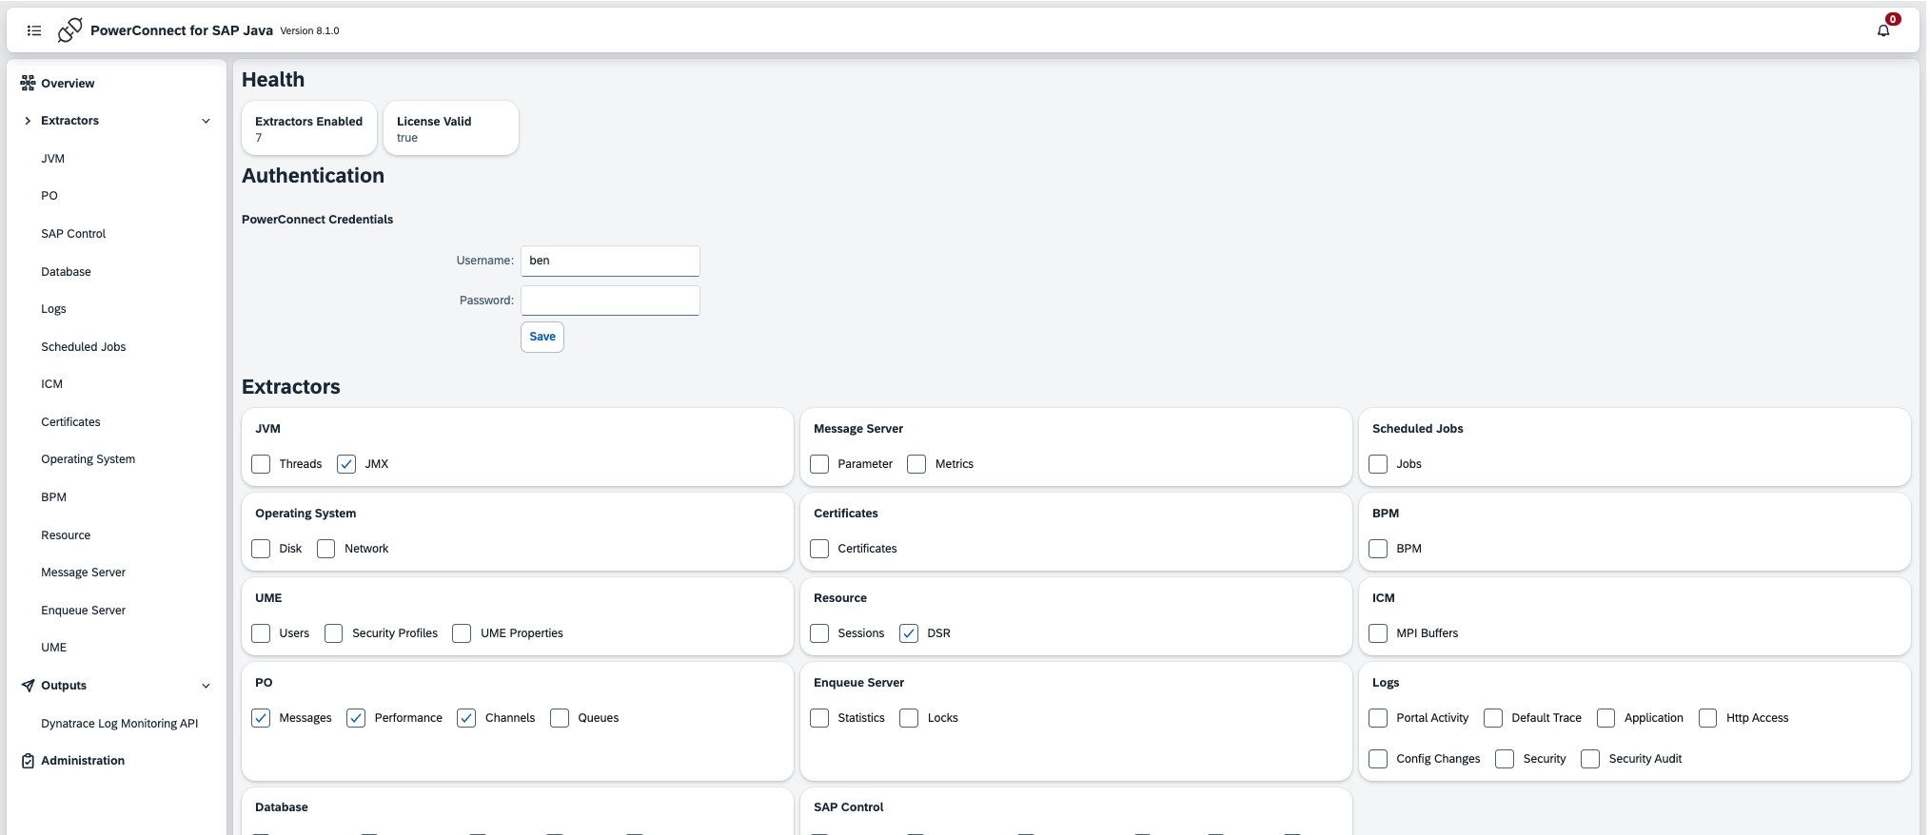Click the Save credentials button
The width and height of the screenshot is (1930, 835).
click(542, 337)
